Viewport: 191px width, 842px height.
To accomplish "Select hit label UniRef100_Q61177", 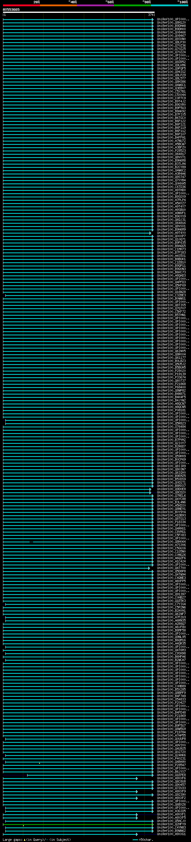I will pos(171,358).
